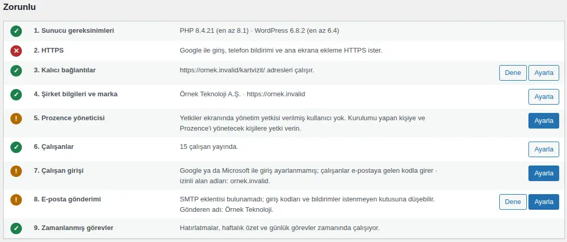Open Ayarla for Şirket bilgileri ve marka
567x242 pixels.
544,96
